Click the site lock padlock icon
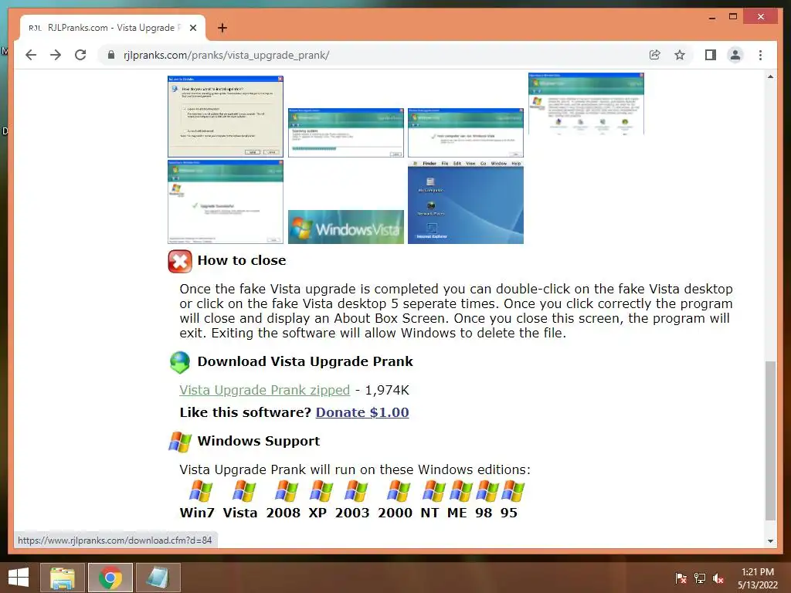This screenshot has height=593, width=791. tap(111, 55)
